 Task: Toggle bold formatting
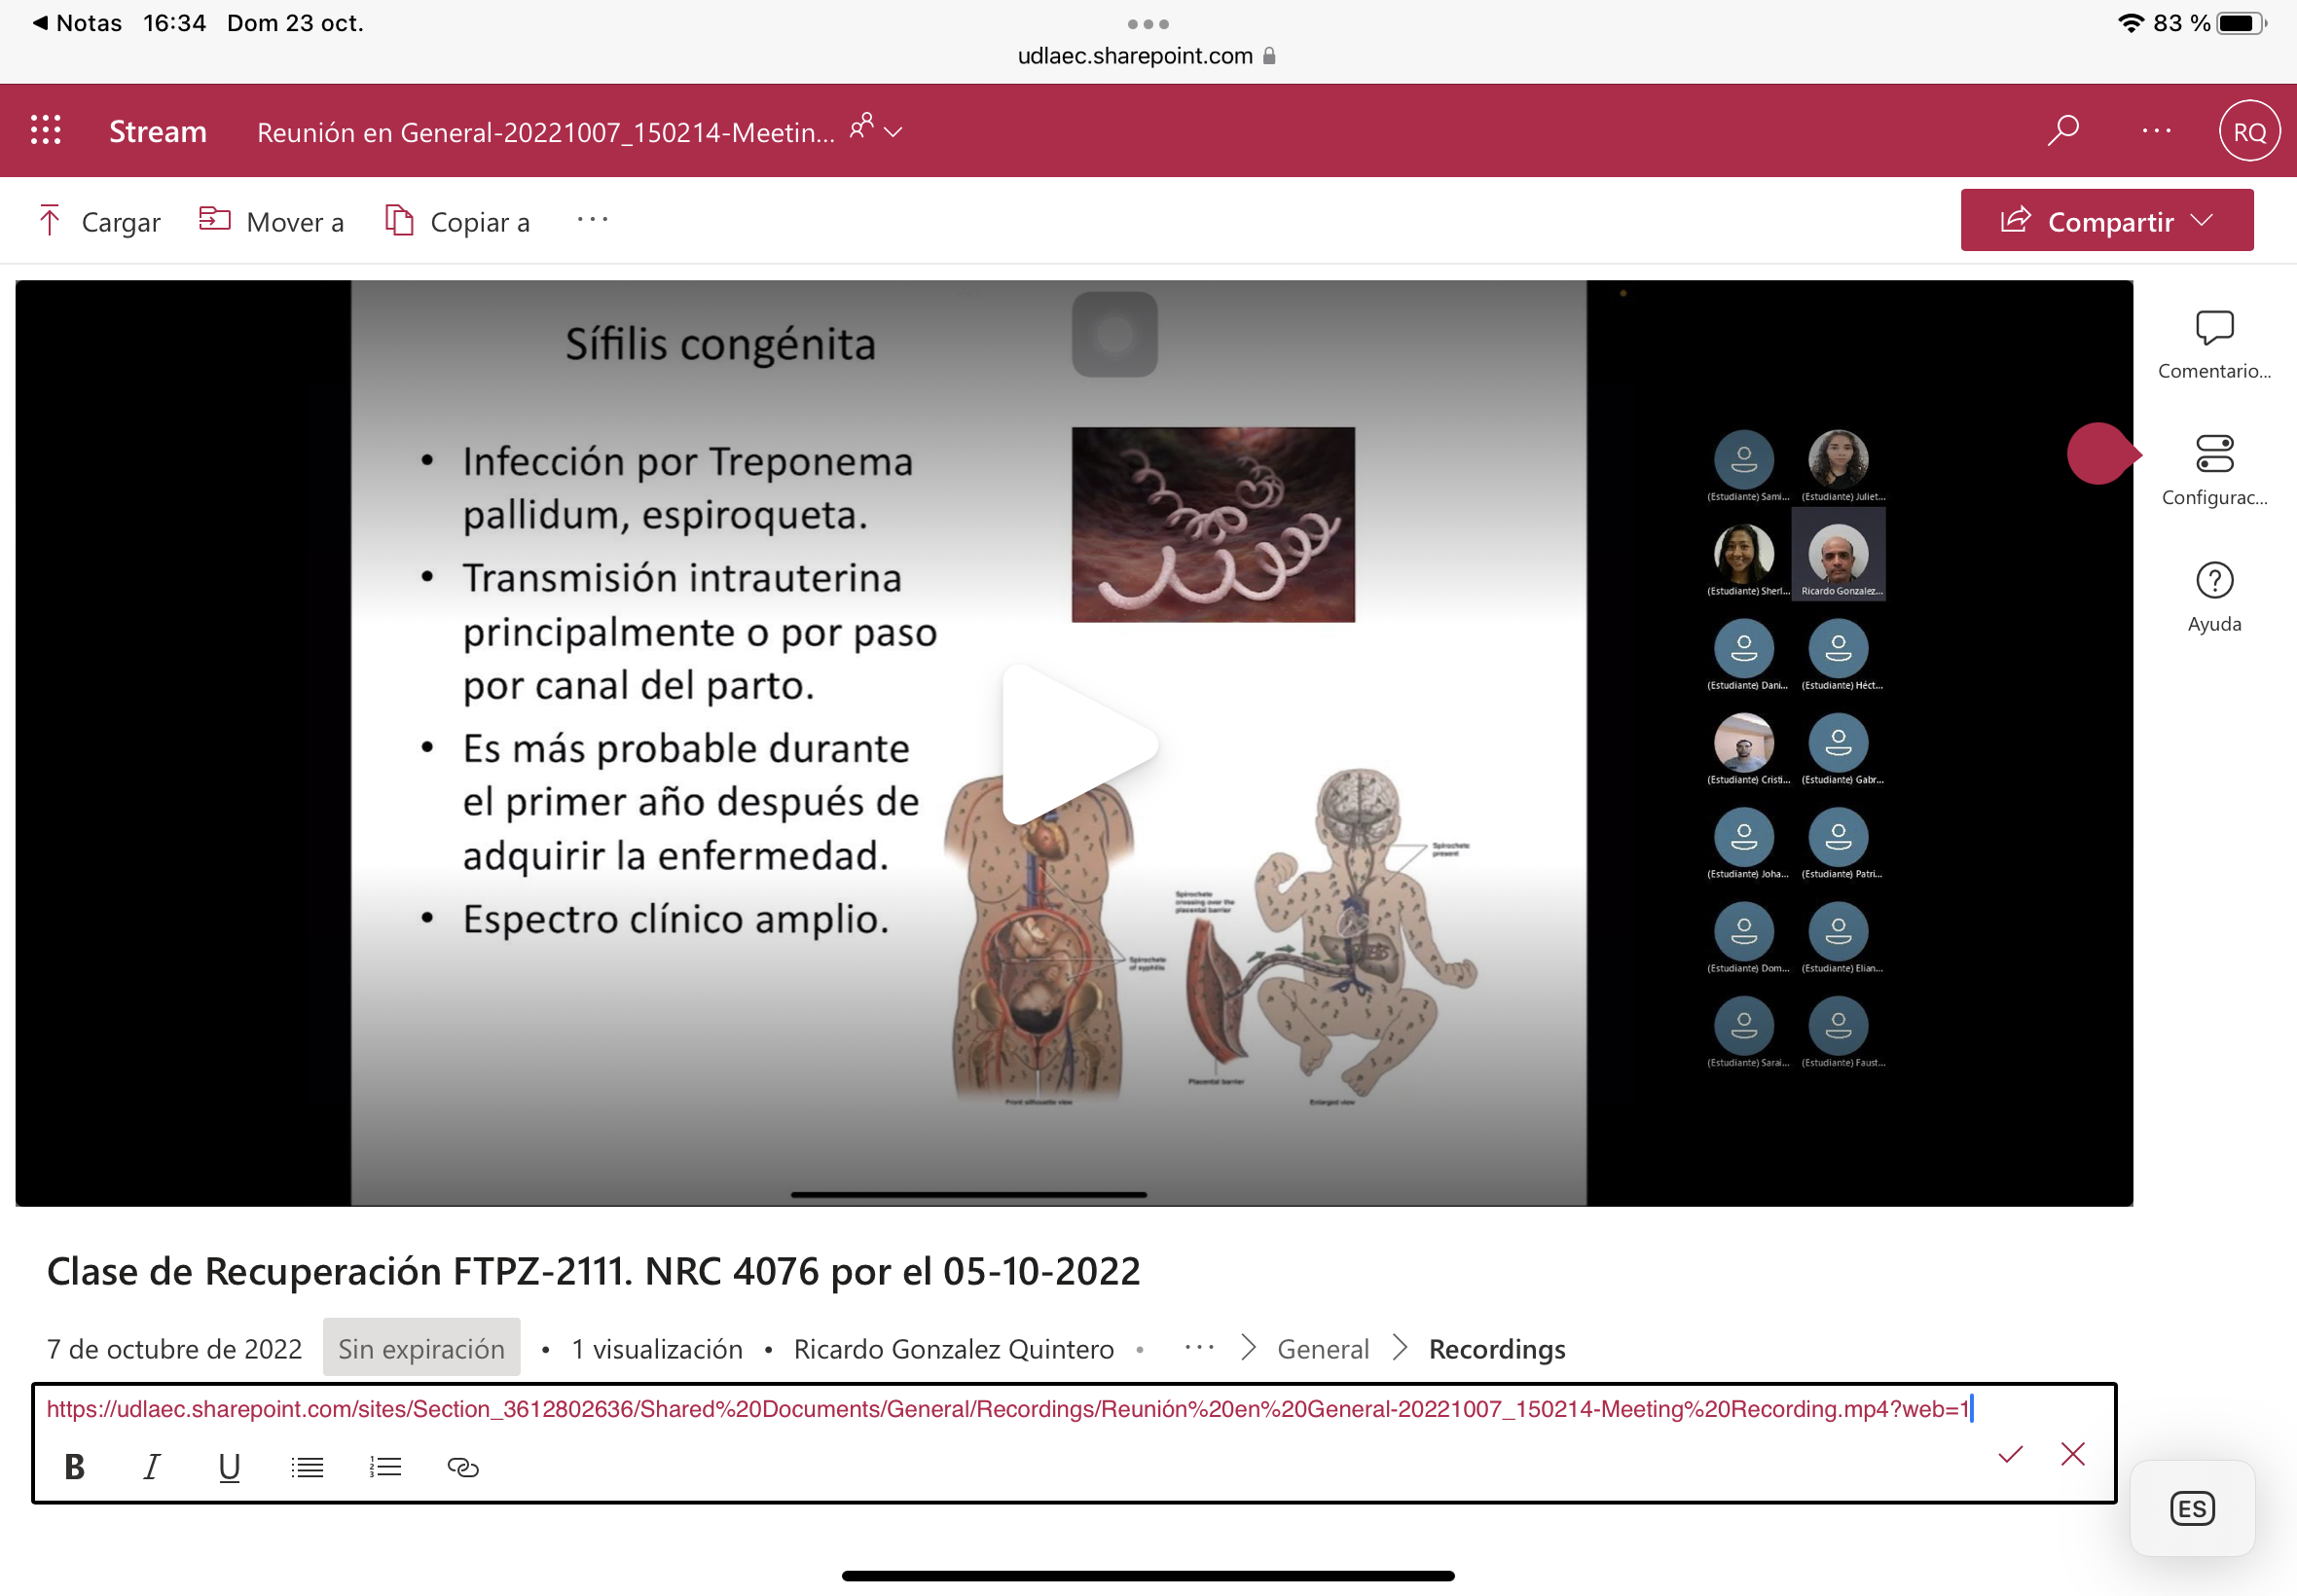[x=74, y=1466]
